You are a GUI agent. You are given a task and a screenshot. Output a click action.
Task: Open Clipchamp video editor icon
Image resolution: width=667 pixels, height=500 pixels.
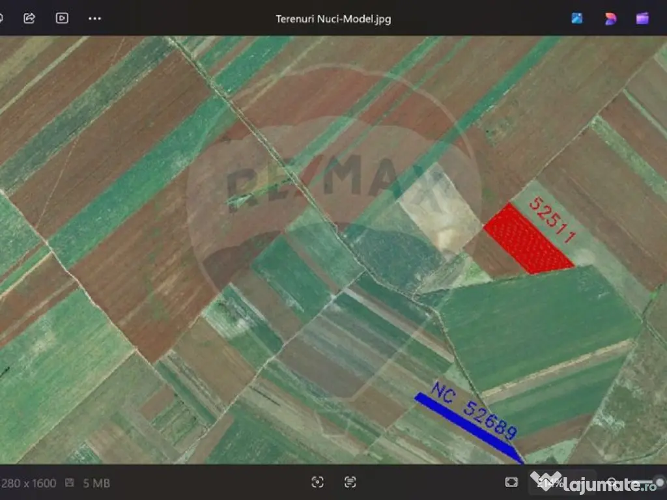click(643, 18)
